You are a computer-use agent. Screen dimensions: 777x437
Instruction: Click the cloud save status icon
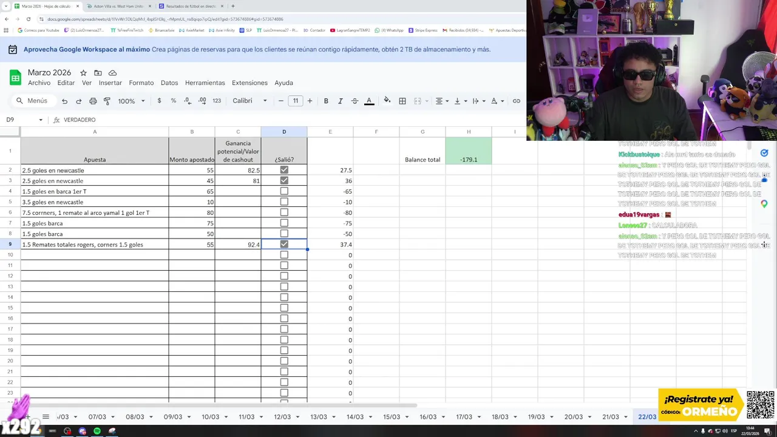point(112,73)
